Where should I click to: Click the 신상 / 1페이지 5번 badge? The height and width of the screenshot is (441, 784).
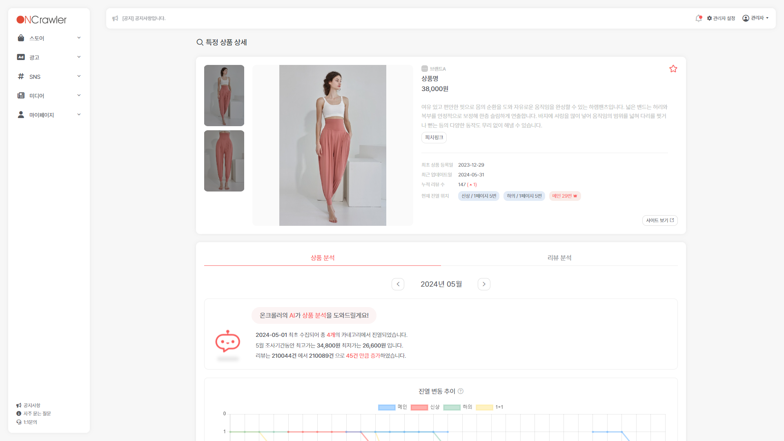point(479,196)
